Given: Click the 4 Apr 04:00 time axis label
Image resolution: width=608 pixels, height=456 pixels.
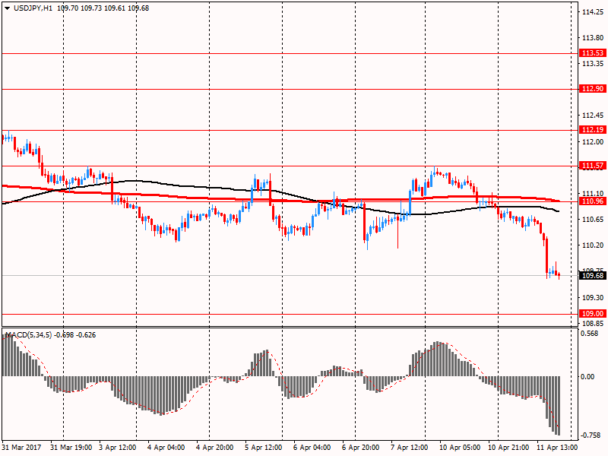Looking at the screenshot, I should click(166, 447).
